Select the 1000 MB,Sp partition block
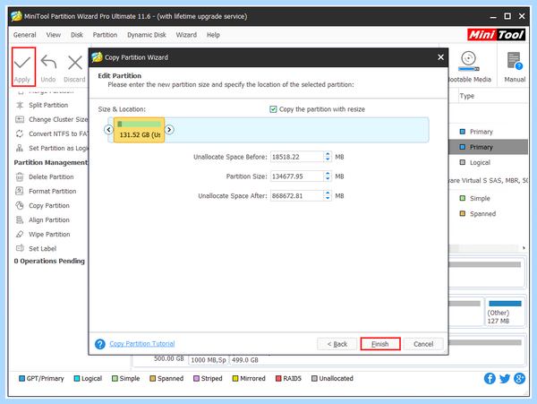This screenshot has width=537, height=404. 209,360
